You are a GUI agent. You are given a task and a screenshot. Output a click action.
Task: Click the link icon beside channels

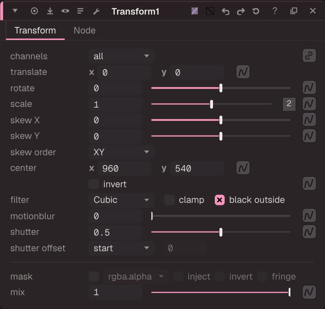309,56
